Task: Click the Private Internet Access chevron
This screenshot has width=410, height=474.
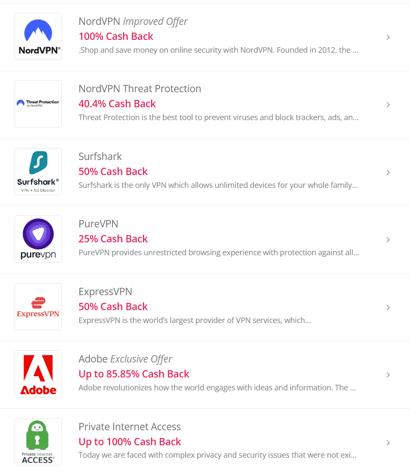Action: pyautogui.click(x=388, y=443)
